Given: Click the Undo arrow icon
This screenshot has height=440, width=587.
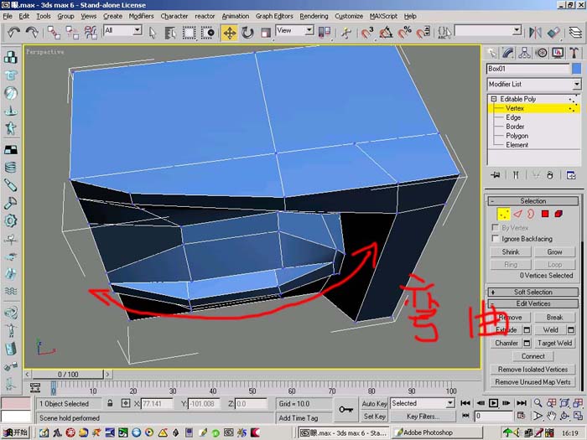Looking at the screenshot, I should click(14, 33).
